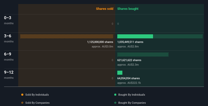Click the 64,054,054 shares value
This screenshot has width=208, height=106.
pyautogui.click(x=128, y=78)
